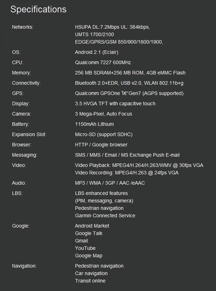Select the 1150mAh Lithium battery value
This screenshot has width=216, height=291.
[95, 124]
